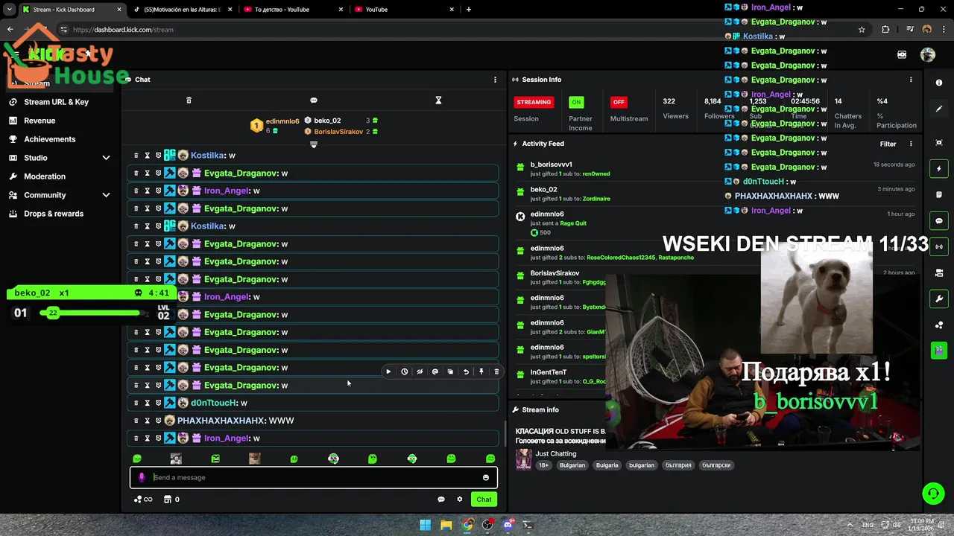Toggle the broadcast signal icon in right sidebar
Screen dimensions: 954x536
click(939, 246)
